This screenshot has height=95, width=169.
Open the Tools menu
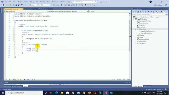[x=48, y=2]
